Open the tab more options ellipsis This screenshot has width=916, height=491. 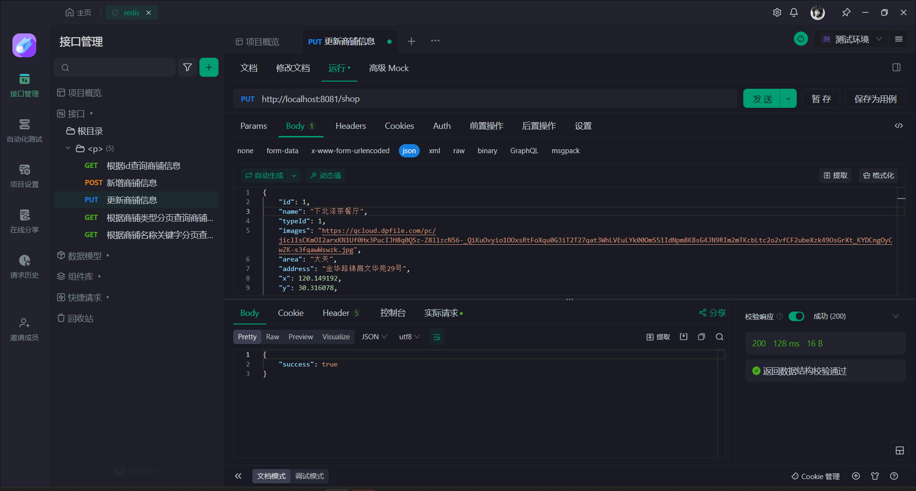point(435,41)
